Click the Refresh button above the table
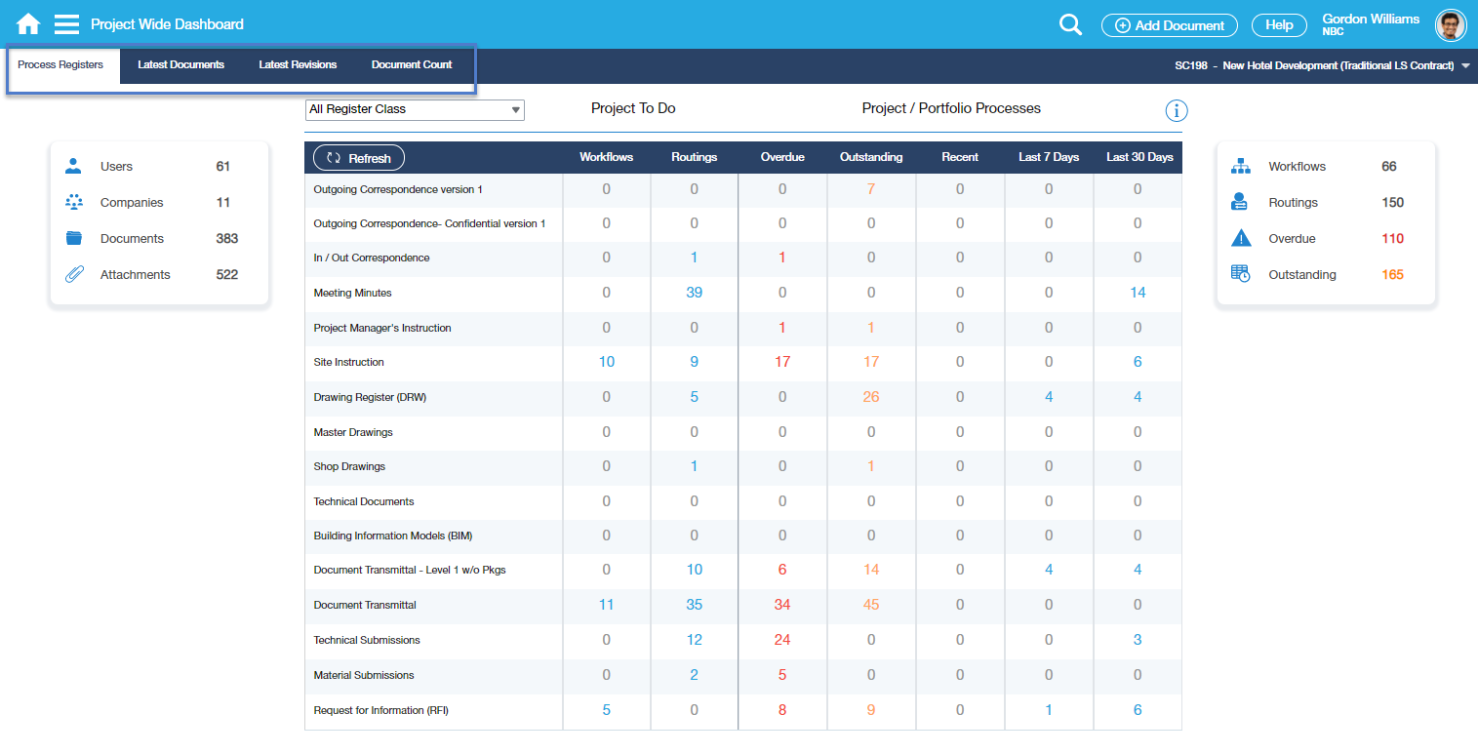The width and height of the screenshot is (1478, 754). click(x=358, y=156)
